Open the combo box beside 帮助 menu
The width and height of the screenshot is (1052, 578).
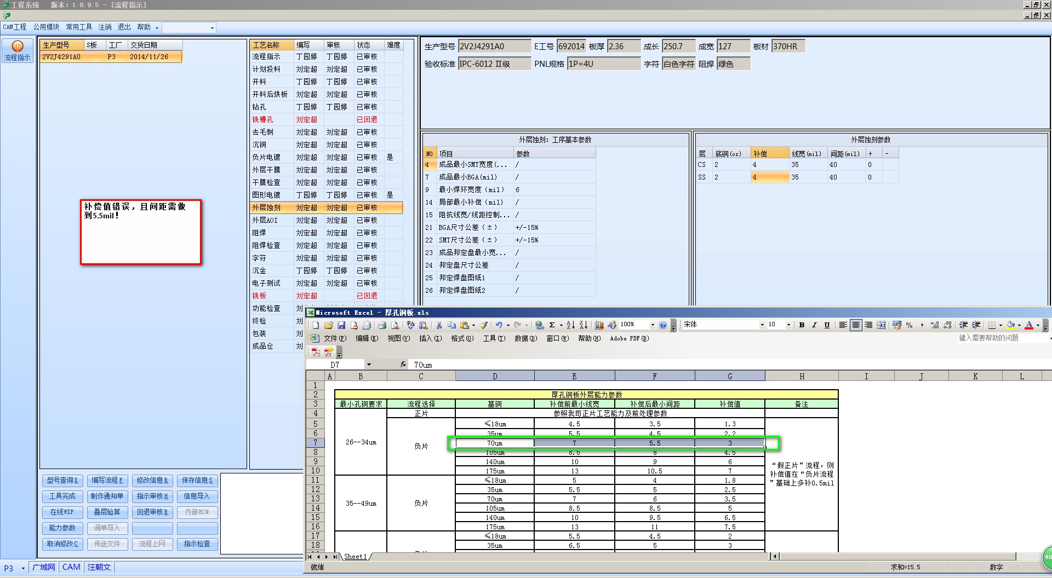click(x=189, y=27)
